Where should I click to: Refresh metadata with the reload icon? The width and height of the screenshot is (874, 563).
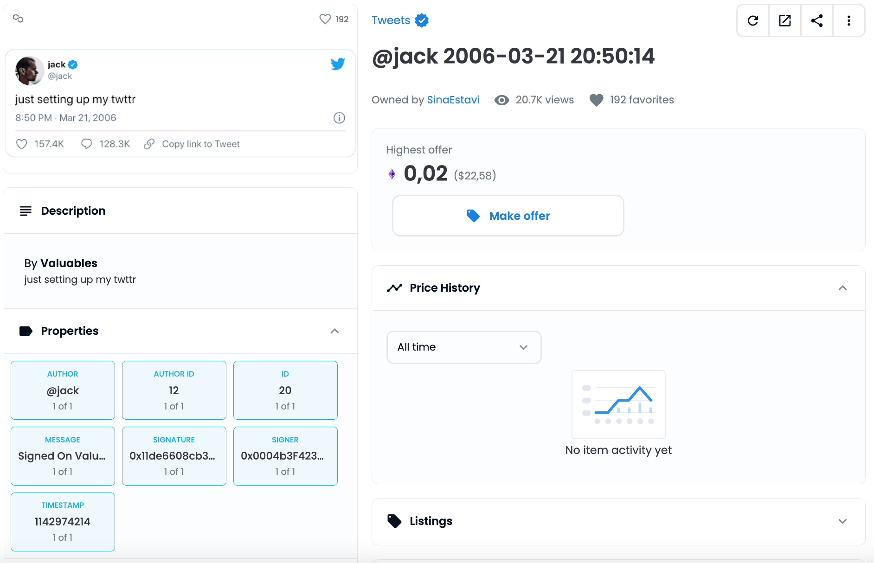[x=753, y=20]
